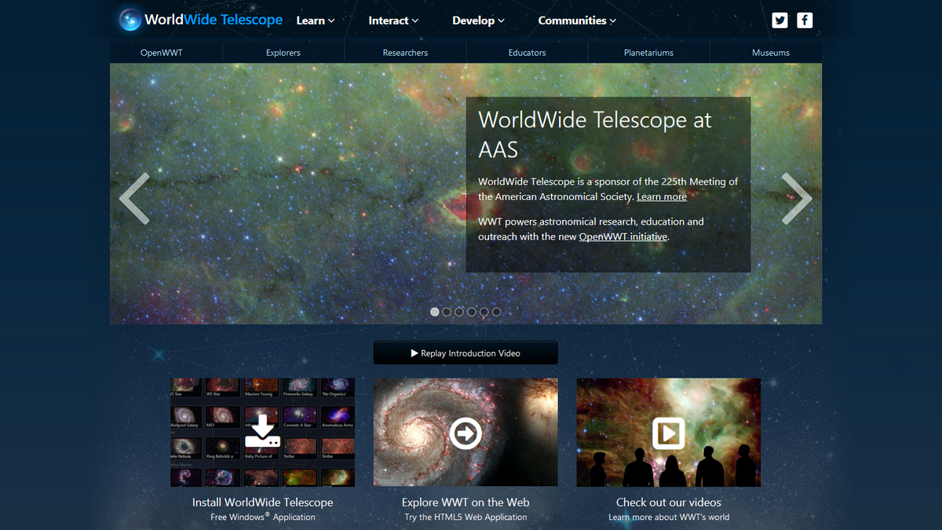Click 'Try the HTML5 Web Application' subtitle

(x=466, y=517)
